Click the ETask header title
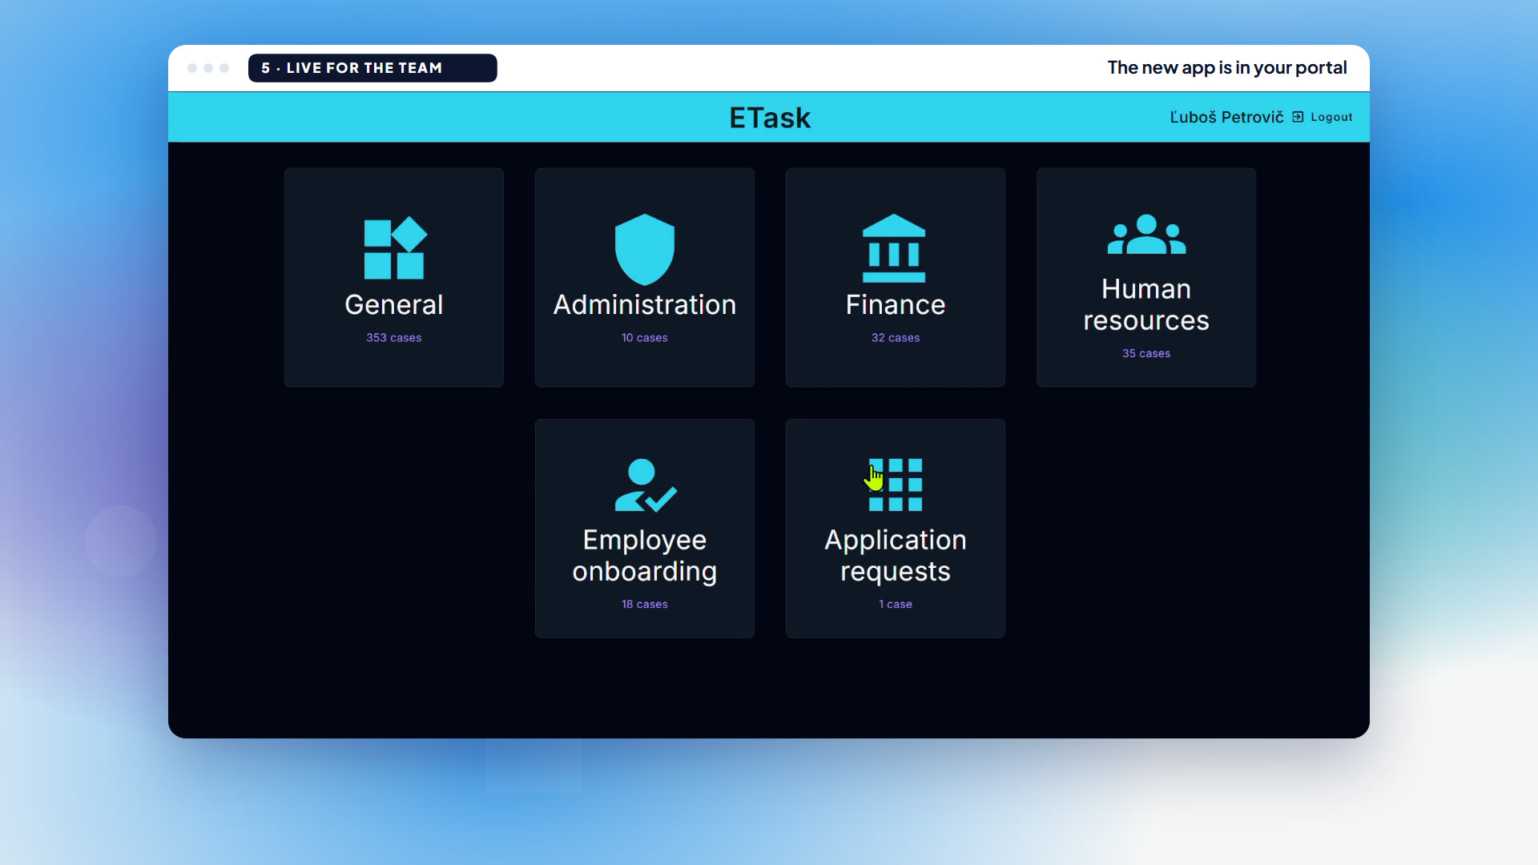 (770, 118)
